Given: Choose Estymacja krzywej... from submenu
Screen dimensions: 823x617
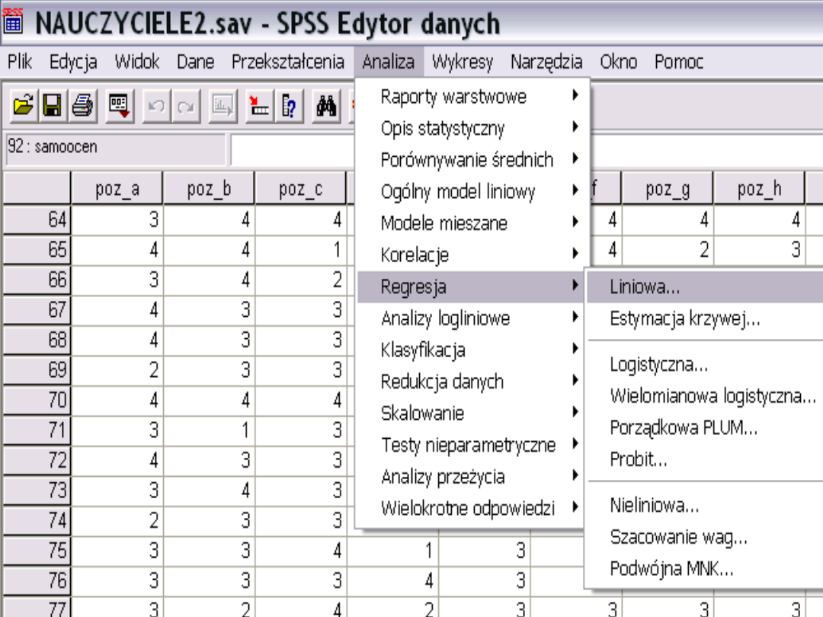Looking at the screenshot, I should click(684, 319).
